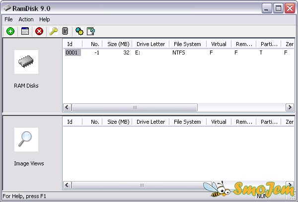Click RAM Disks horizontal scrollbar thumb
The image size is (298, 202).
pos(135,107)
